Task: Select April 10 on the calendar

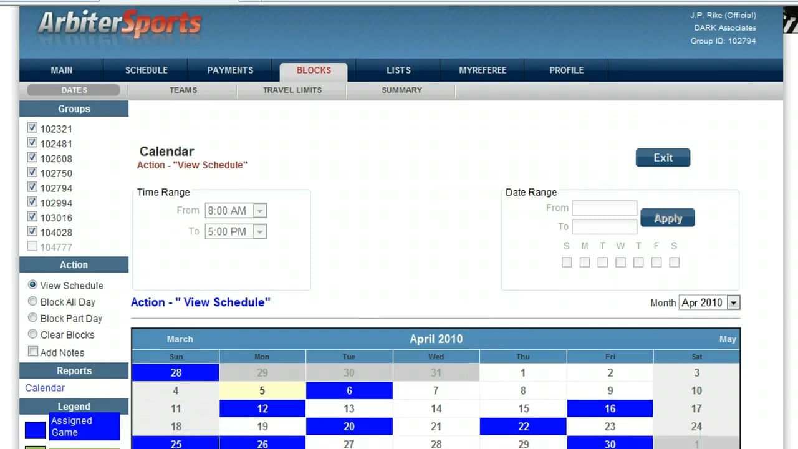Action: (x=696, y=391)
